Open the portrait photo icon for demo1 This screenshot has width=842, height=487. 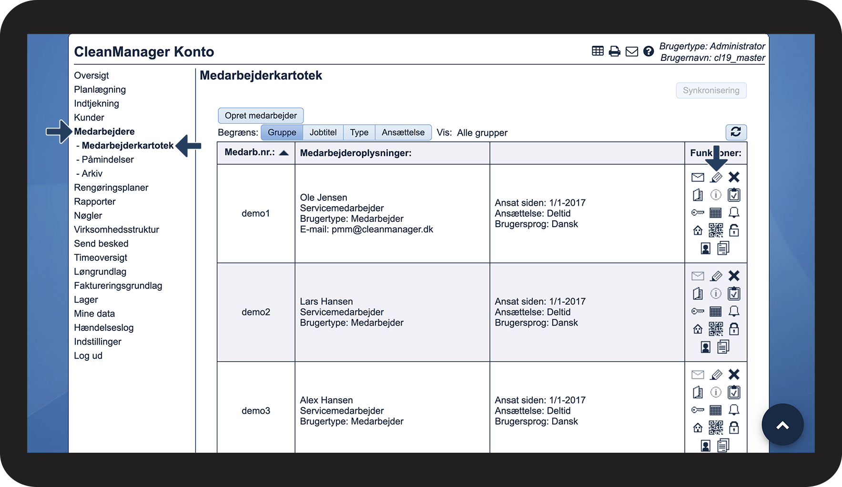point(706,248)
